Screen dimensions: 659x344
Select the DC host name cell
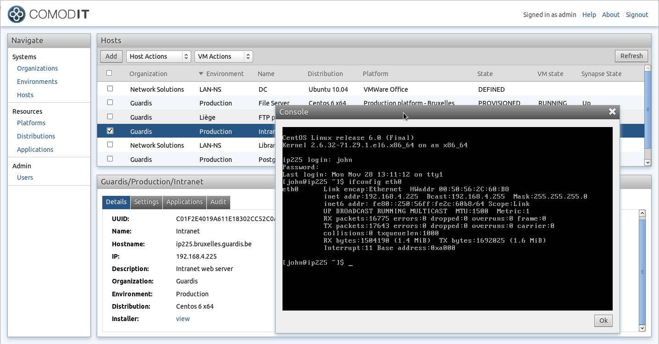click(x=263, y=89)
